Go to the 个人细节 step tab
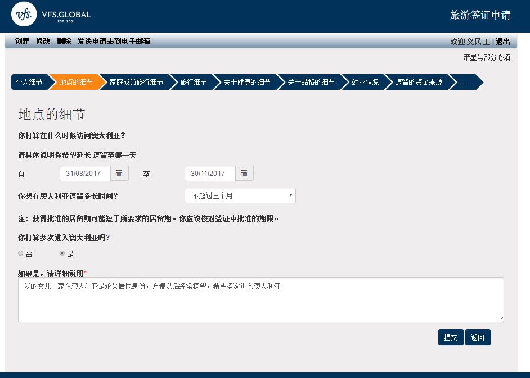Screen dimensions: 530x378 point(29,82)
